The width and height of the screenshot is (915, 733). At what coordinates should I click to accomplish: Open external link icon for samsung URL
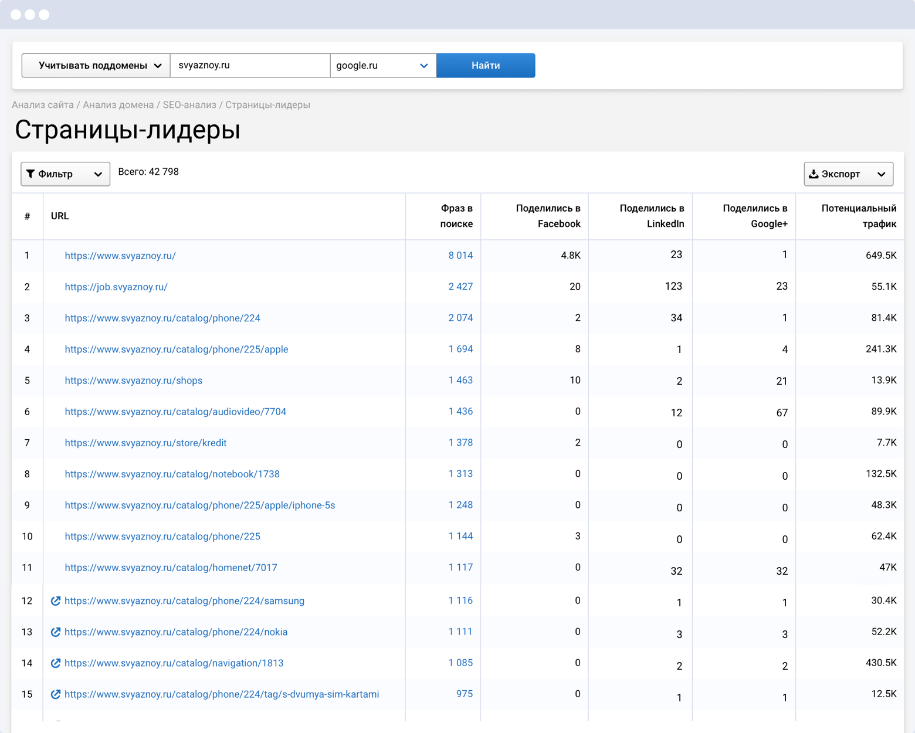56,601
